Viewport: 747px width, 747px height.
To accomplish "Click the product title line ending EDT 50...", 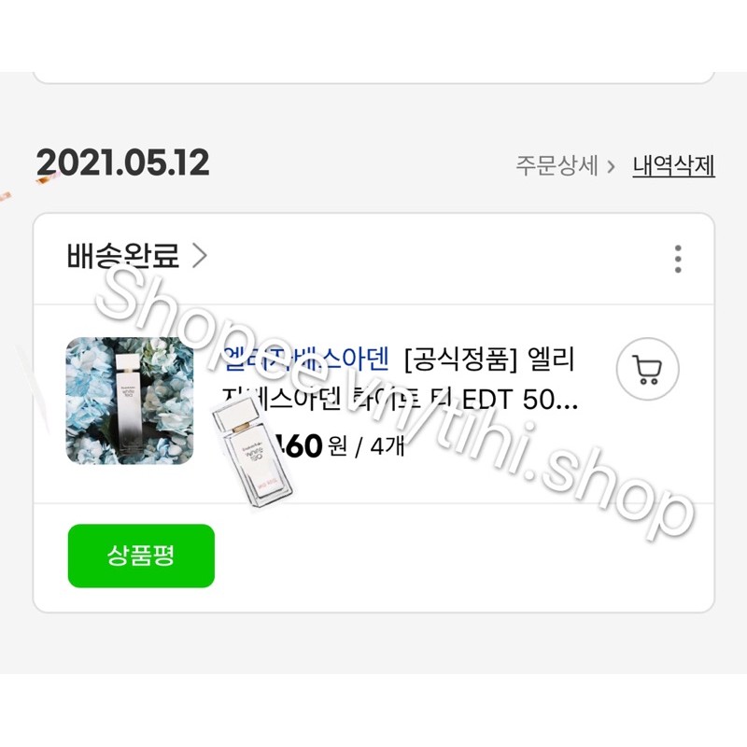I will (x=400, y=400).
